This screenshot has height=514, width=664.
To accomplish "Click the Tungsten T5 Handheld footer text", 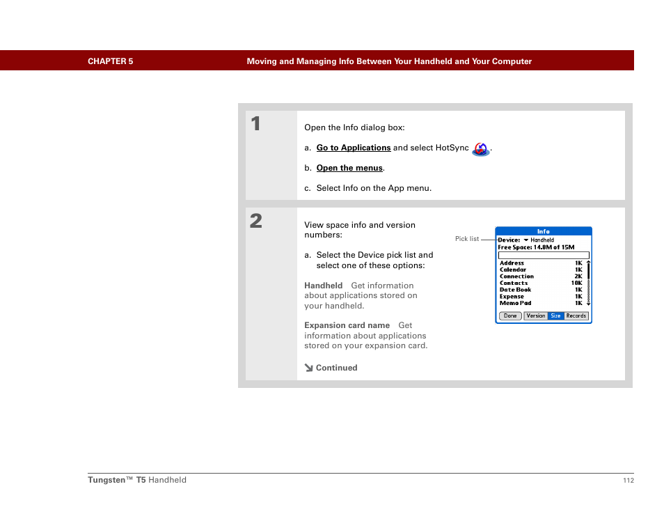I will (137, 480).
